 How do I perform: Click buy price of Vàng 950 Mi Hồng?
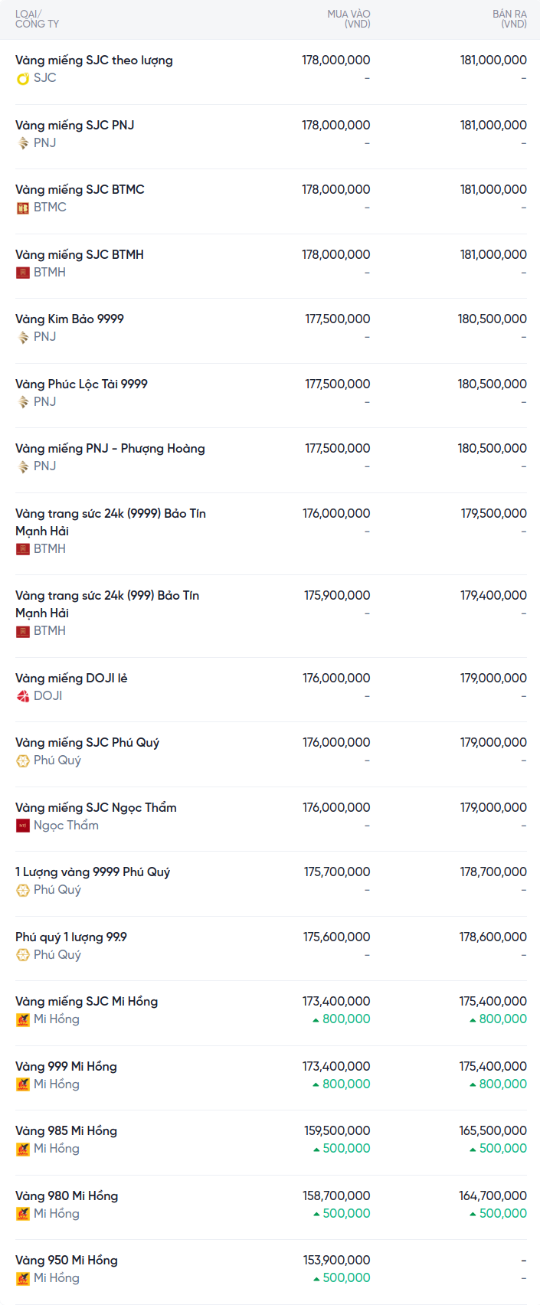tap(337, 1260)
